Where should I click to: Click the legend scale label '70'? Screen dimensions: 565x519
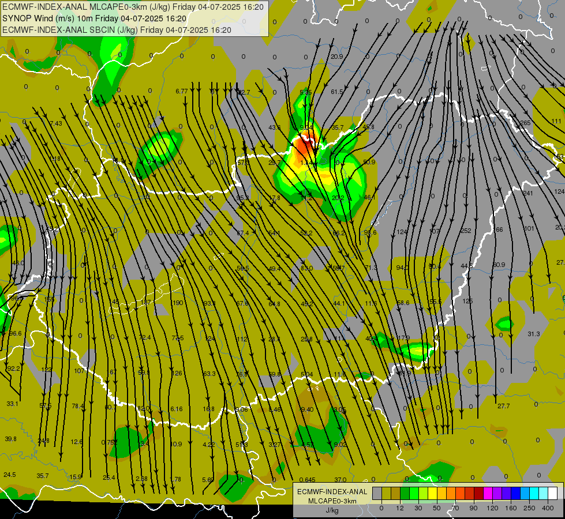pos(455,508)
